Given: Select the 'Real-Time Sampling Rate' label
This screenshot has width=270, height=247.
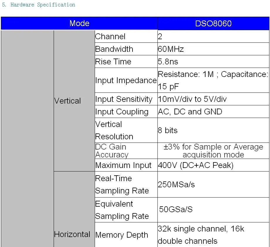Looking at the screenshot, I should (122, 184).
